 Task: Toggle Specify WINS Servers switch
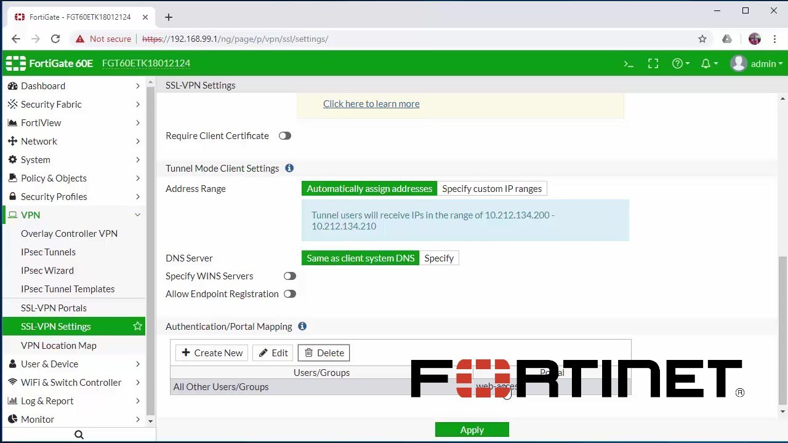click(x=290, y=276)
